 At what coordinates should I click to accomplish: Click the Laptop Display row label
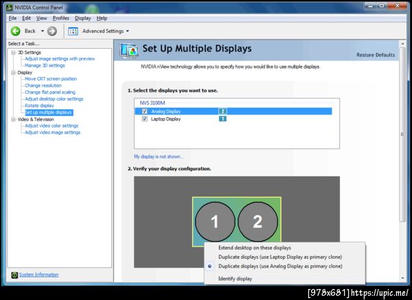coord(165,119)
